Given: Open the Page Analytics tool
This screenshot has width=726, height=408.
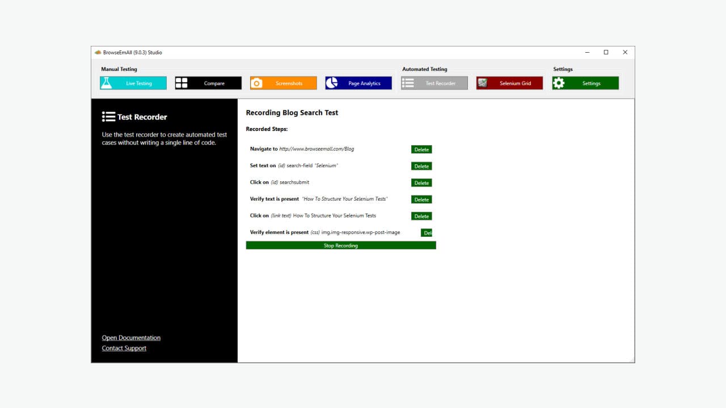Looking at the screenshot, I should click(x=358, y=83).
